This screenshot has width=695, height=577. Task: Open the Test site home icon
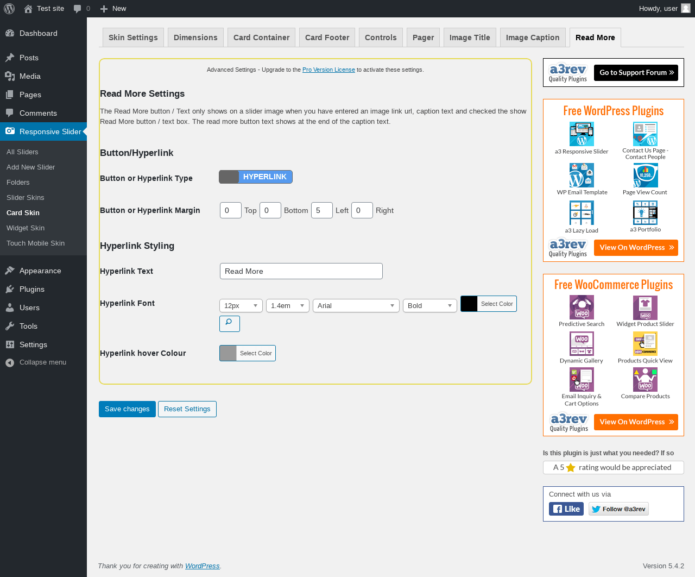click(28, 9)
